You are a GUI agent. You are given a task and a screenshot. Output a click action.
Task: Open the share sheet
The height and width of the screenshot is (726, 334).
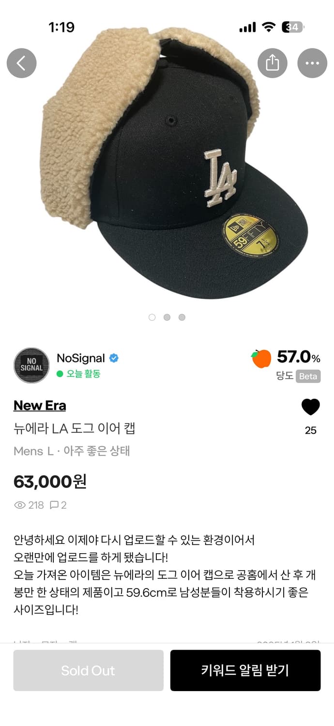click(272, 63)
